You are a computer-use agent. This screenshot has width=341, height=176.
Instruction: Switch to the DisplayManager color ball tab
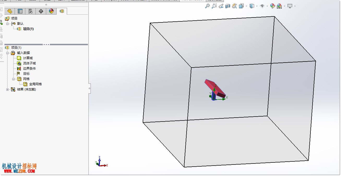coord(51,11)
